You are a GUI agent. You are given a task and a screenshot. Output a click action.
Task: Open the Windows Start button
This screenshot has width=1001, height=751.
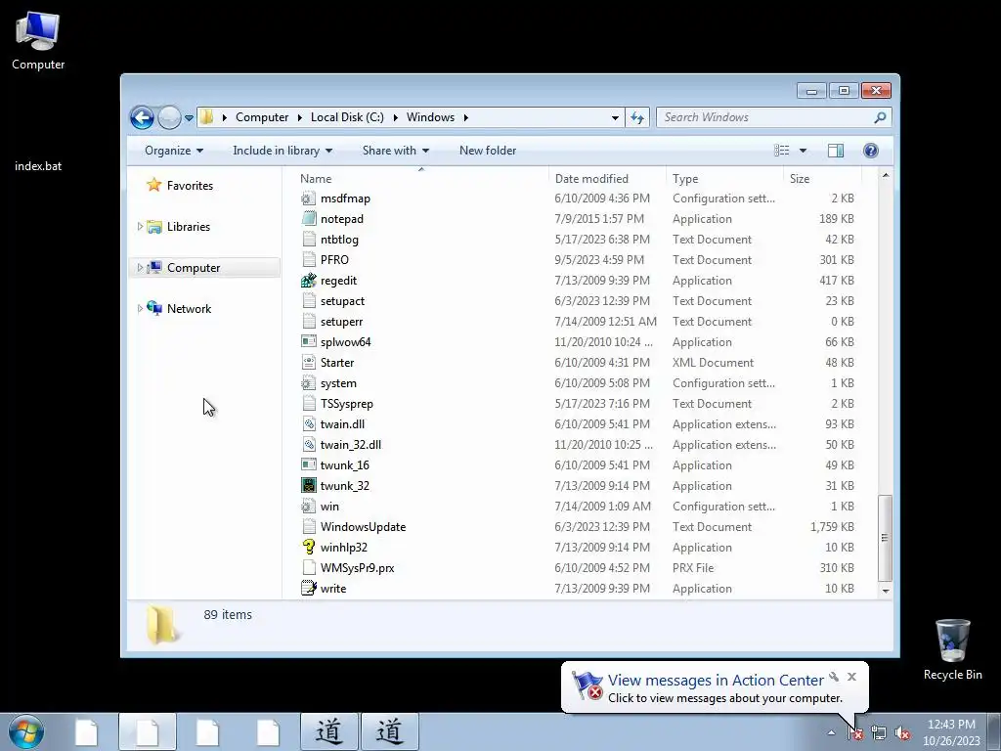(x=26, y=731)
